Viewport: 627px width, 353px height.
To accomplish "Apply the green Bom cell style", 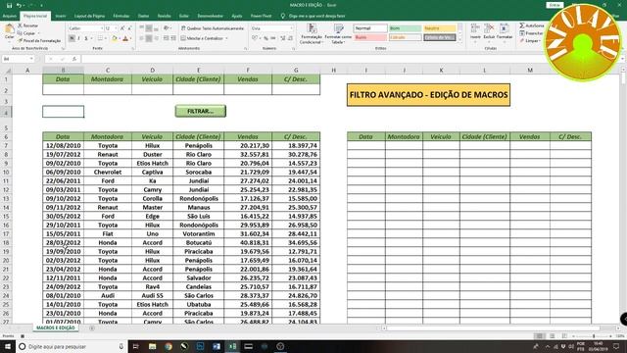I will [405, 28].
